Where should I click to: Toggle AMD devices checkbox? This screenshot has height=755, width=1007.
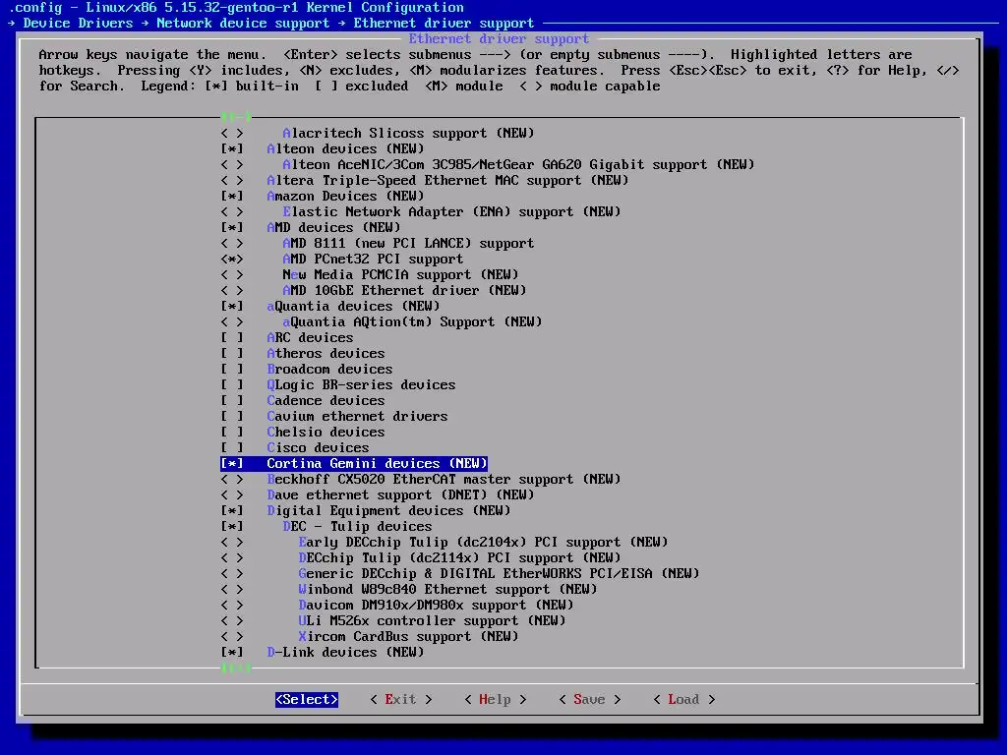(232, 227)
